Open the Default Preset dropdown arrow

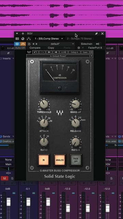click(x=92, y=56)
